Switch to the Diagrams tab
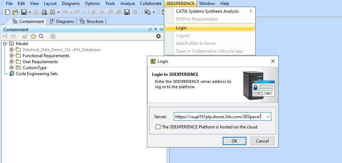 (62, 21)
